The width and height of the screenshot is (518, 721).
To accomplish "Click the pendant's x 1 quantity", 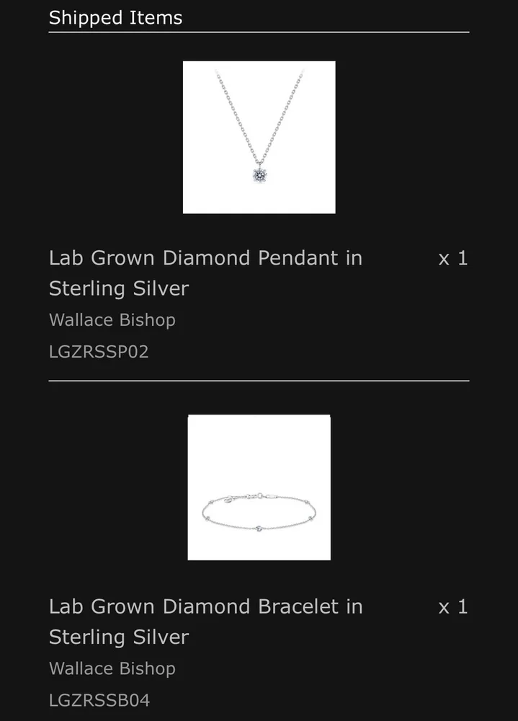I will pos(453,258).
